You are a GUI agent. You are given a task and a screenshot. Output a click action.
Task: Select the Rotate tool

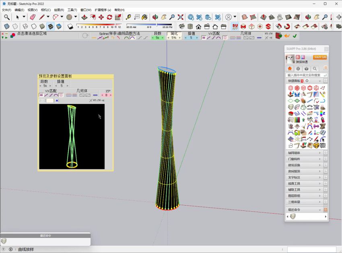(x=109, y=17)
